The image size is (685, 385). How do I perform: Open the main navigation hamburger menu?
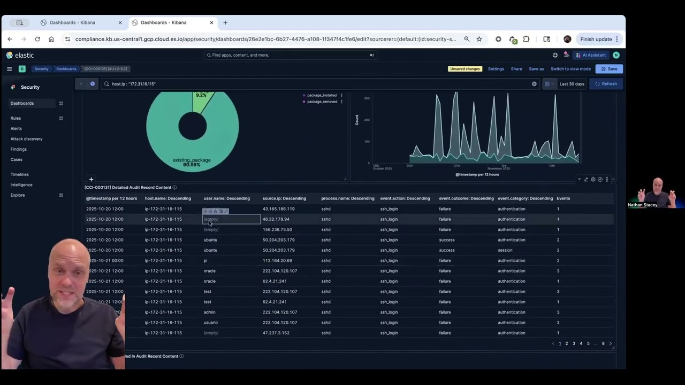tap(9, 69)
